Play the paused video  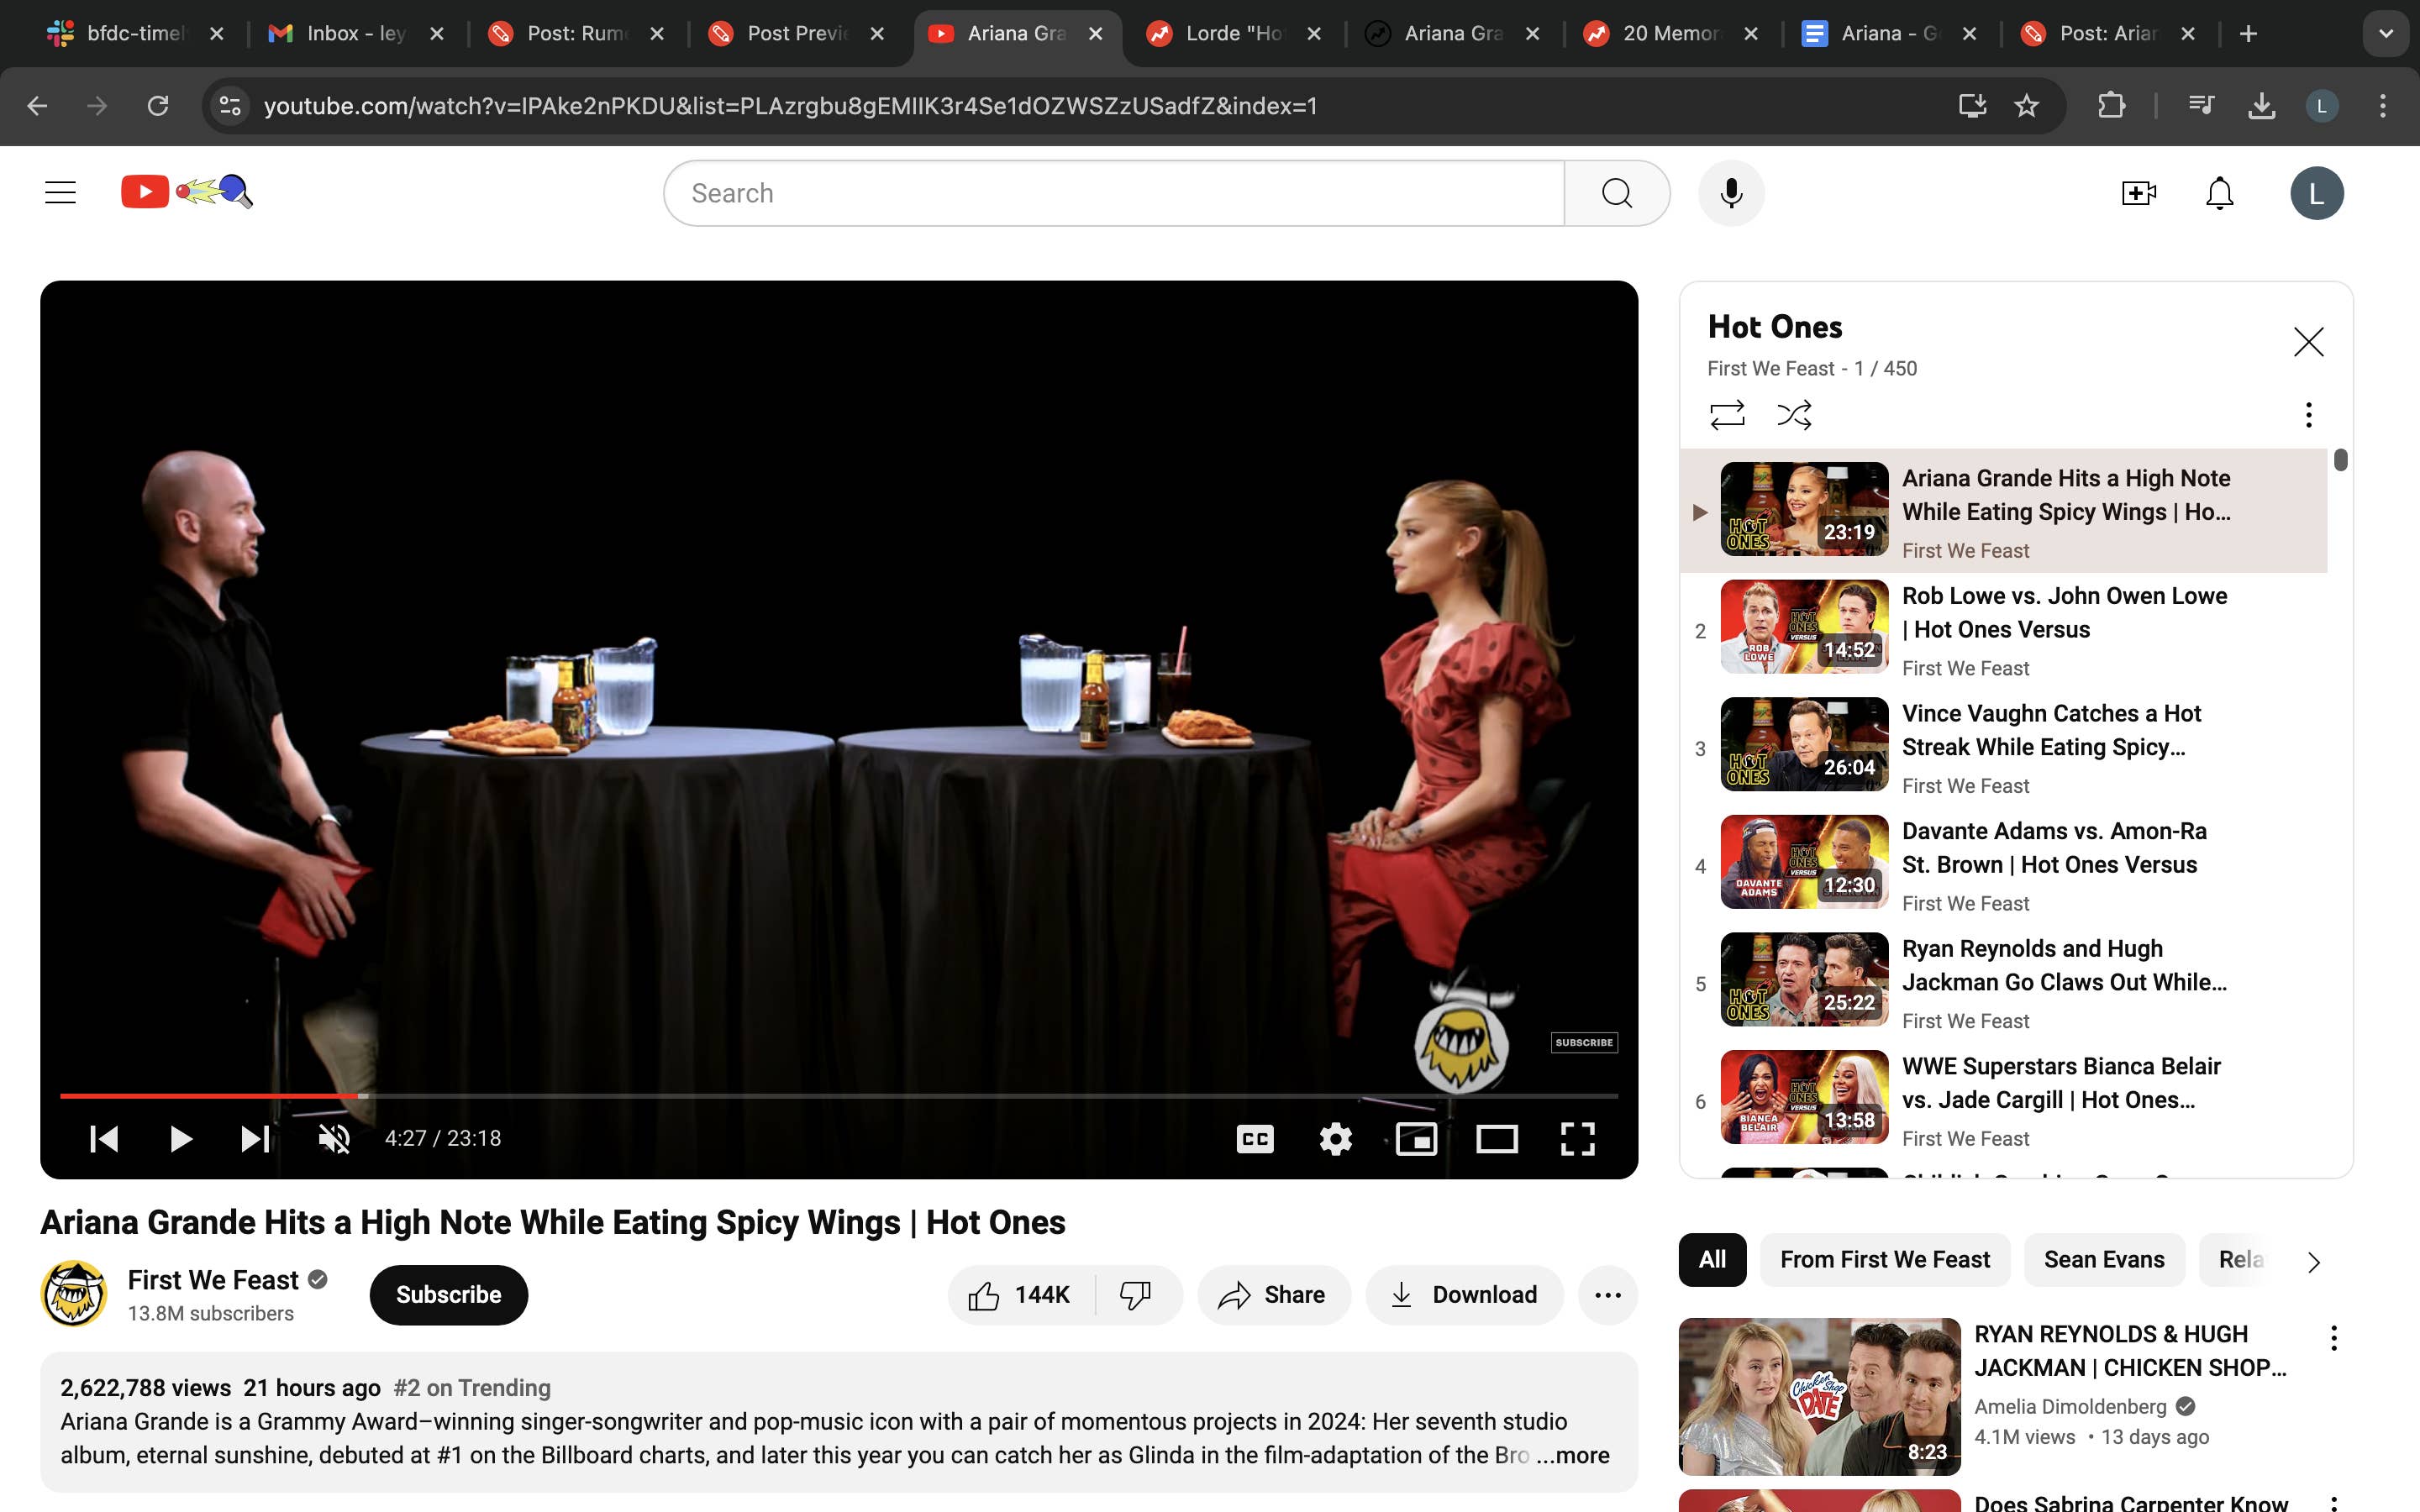(180, 1138)
